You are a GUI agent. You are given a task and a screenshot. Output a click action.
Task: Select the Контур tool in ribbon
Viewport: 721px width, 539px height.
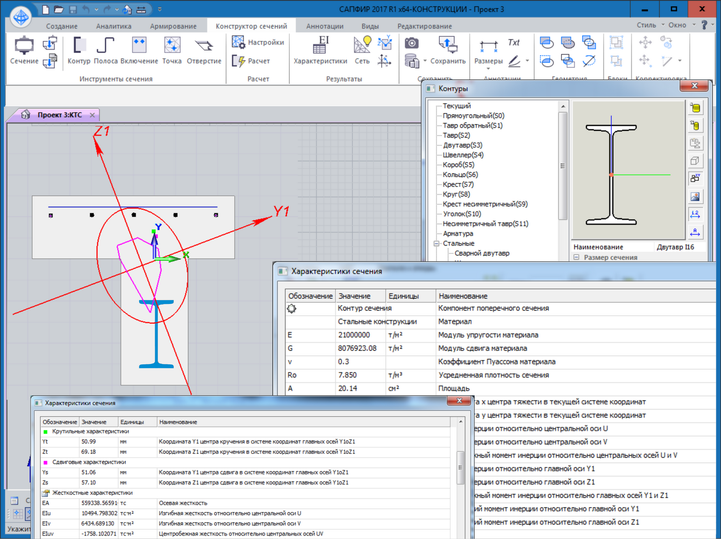tap(79, 51)
